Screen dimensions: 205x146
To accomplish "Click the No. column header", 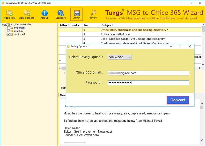I will click(x=91, y=25).
